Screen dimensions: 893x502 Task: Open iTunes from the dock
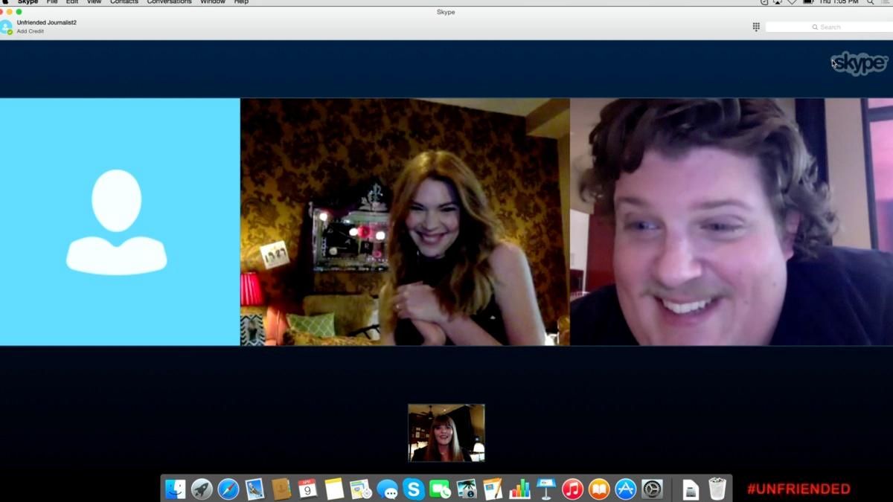[x=572, y=489]
